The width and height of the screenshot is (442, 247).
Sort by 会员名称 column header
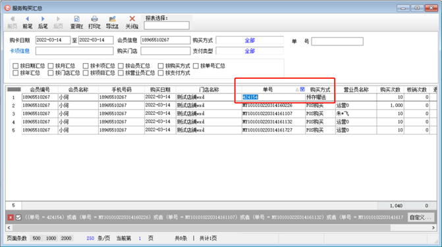click(x=78, y=89)
